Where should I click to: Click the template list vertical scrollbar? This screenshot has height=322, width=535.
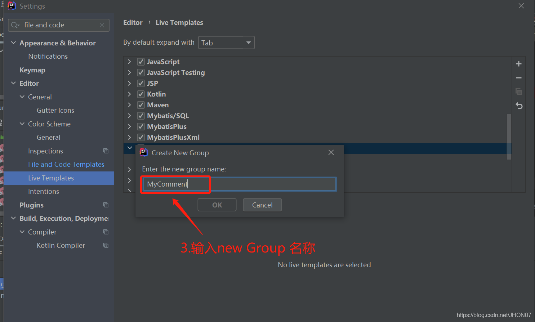pos(509,137)
